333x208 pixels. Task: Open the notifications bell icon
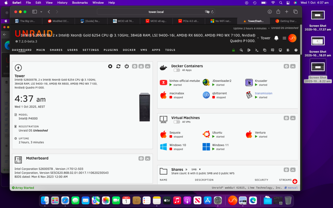[x=276, y=38]
